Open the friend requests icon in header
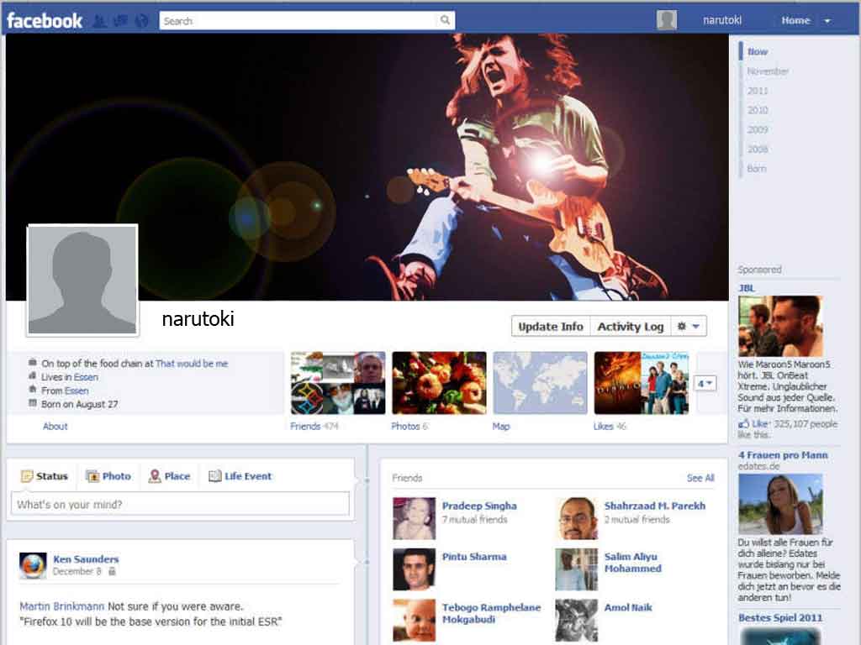Screen dimensions: 861x645 pyautogui.click(x=99, y=21)
